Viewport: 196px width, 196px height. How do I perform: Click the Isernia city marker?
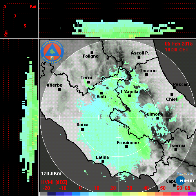(176, 149)
